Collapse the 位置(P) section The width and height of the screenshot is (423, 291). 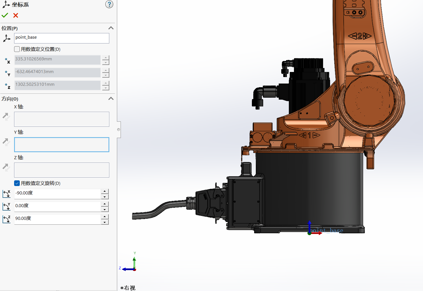[111, 28]
